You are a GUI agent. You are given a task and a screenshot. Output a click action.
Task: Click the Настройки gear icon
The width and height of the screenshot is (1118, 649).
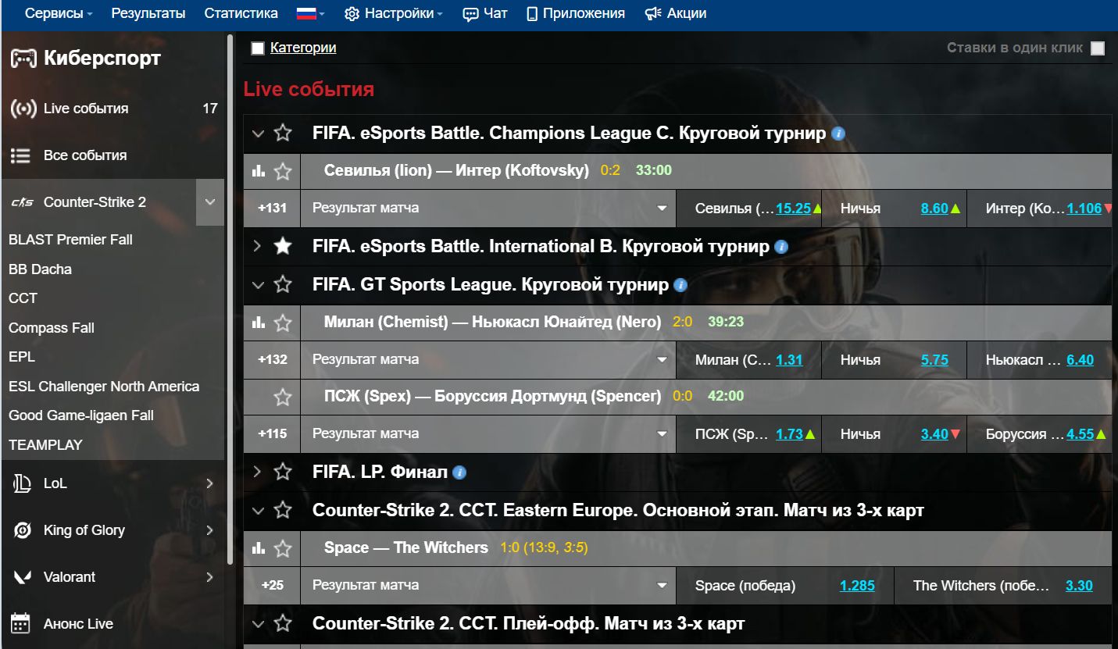[x=352, y=14]
